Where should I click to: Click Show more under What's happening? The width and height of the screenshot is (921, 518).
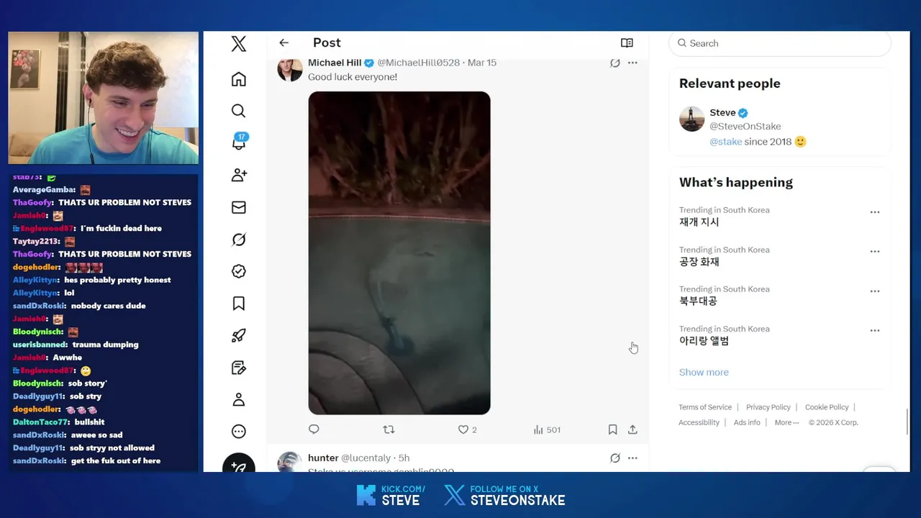pos(704,372)
